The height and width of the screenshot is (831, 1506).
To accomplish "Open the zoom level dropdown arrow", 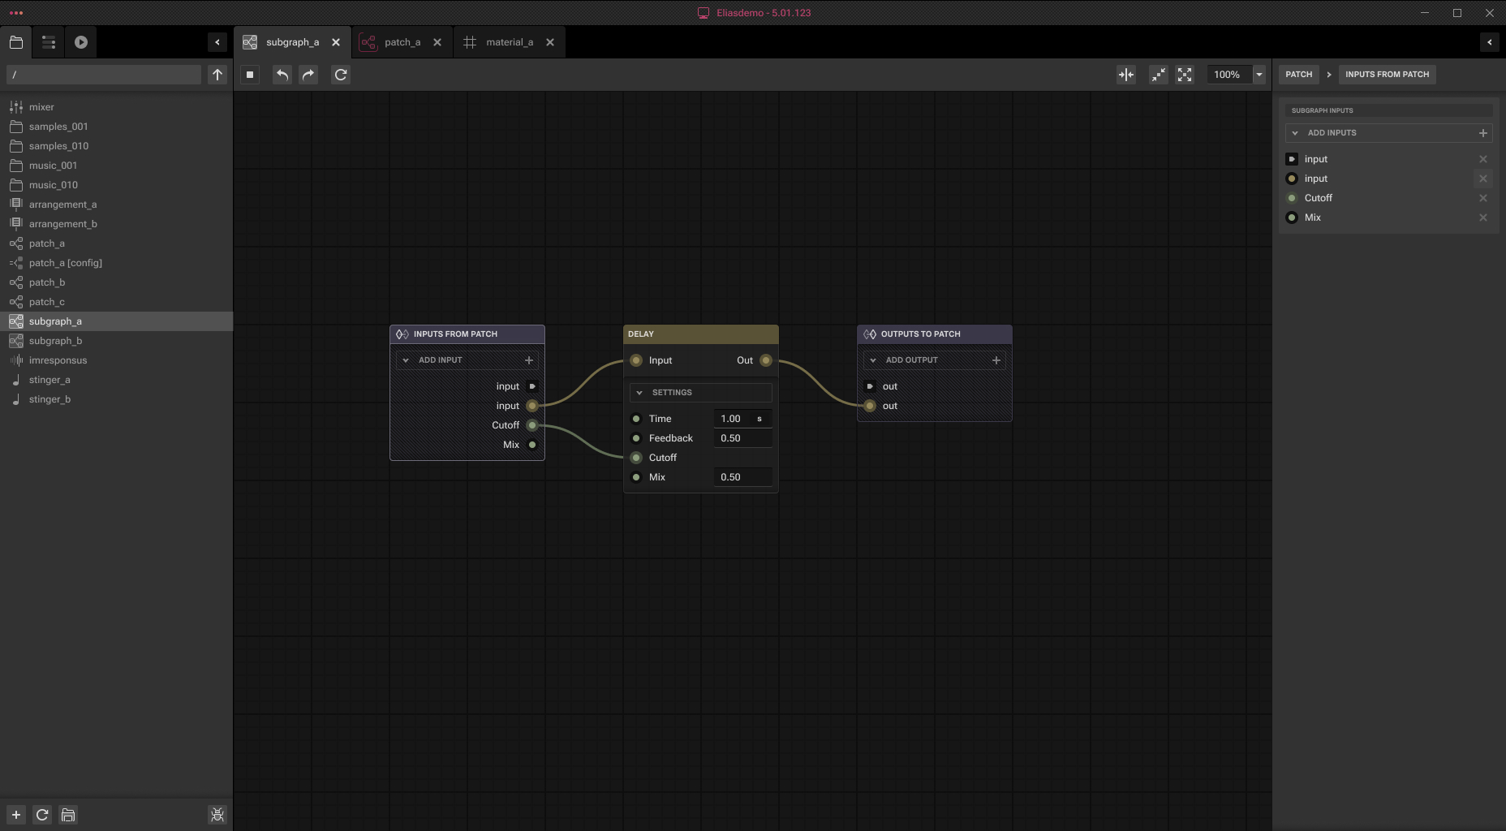I will 1259,75.
